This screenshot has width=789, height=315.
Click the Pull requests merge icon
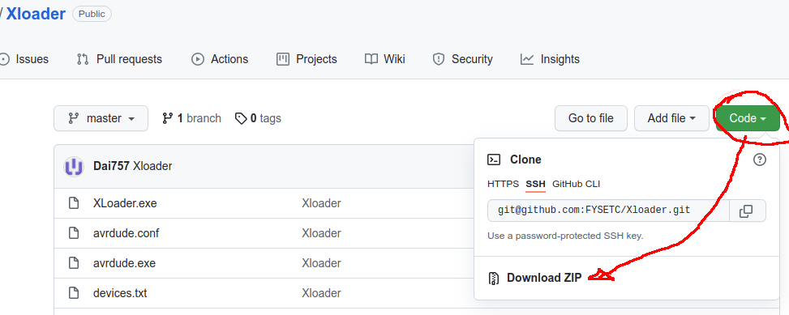coord(83,59)
